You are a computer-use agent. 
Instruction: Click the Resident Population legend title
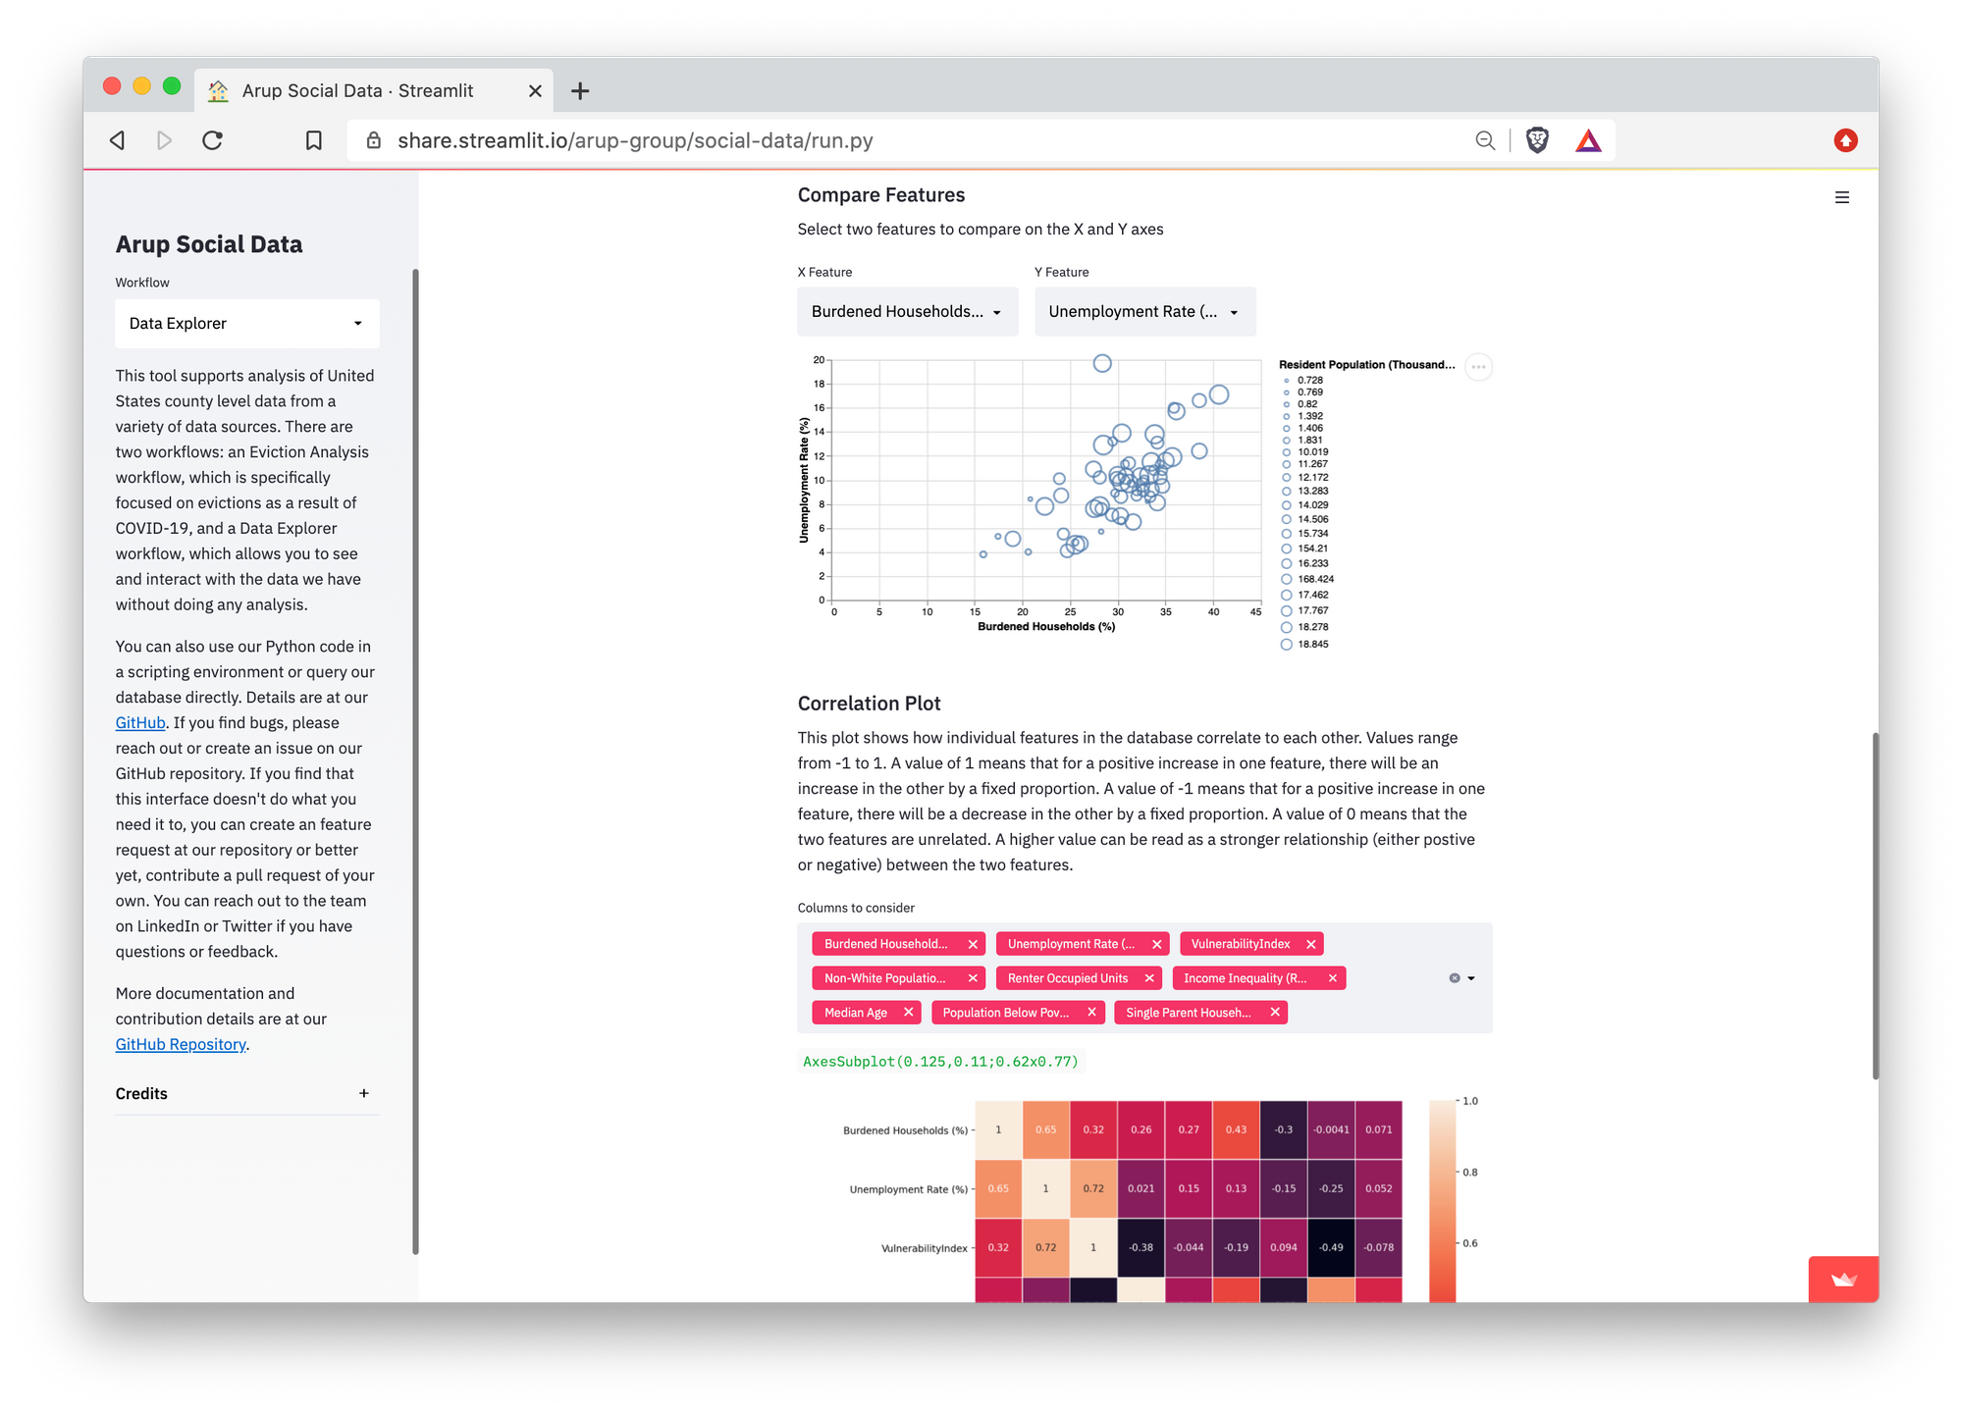(1366, 365)
